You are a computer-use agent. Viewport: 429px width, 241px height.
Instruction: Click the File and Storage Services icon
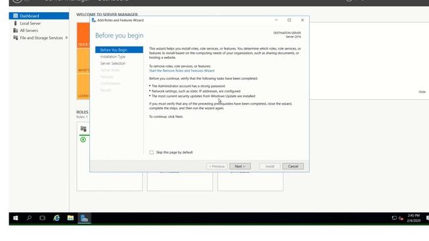click(x=15, y=37)
